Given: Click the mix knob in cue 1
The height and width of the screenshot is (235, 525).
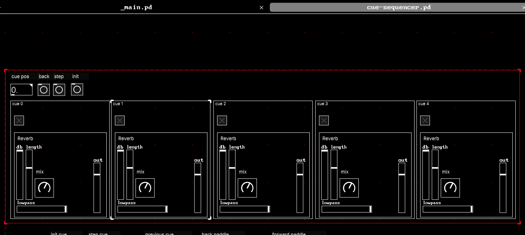Looking at the screenshot, I should coord(145,188).
